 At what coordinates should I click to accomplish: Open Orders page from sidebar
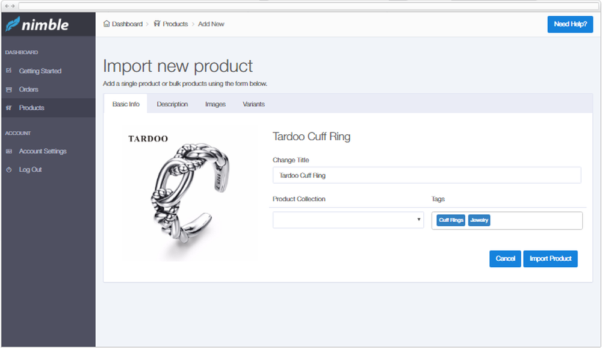tap(29, 90)
